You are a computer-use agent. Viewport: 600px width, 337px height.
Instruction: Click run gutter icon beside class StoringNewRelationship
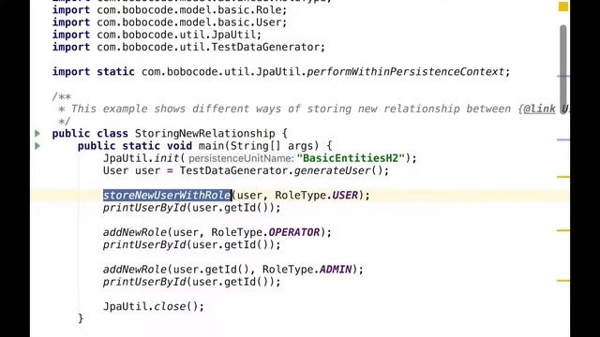[37, 133]
